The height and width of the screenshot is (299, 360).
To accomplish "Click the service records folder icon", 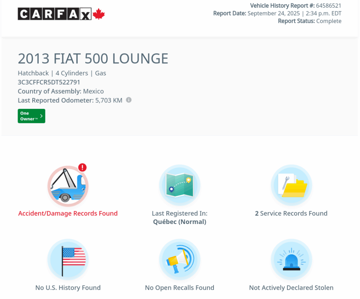I will tap(291, 186).
